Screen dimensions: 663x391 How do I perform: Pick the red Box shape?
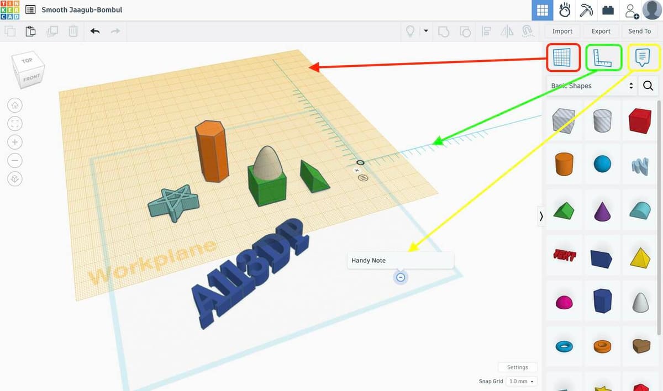tap(640, 119)
